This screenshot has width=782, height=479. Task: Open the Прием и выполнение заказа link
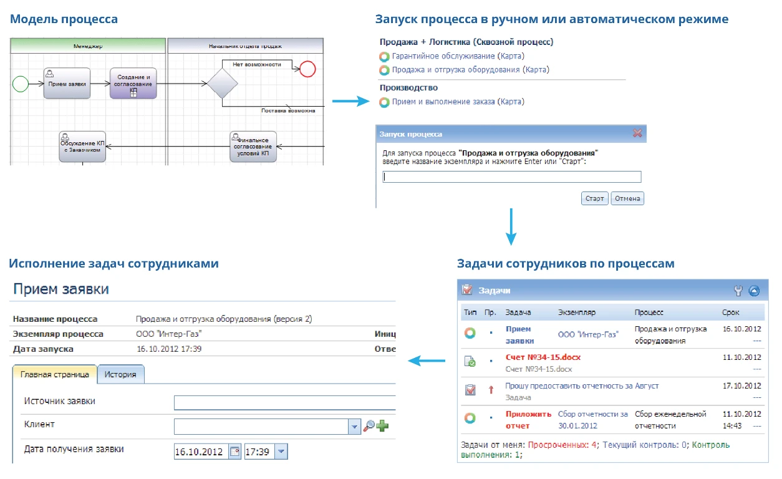pos(443,102)
